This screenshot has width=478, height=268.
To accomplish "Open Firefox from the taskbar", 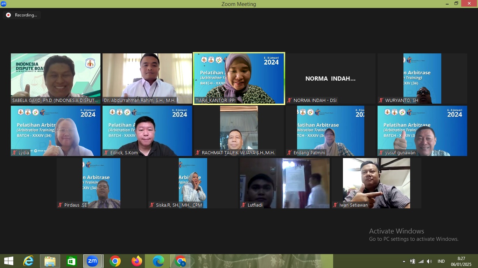I will tap(137, 261).
